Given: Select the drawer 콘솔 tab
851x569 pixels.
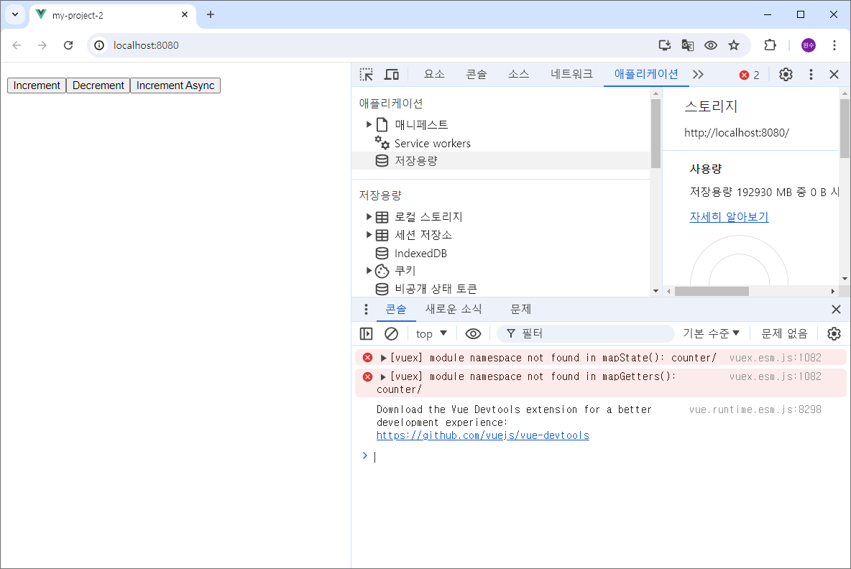Looking at the screenshot, I should (395, 309).
